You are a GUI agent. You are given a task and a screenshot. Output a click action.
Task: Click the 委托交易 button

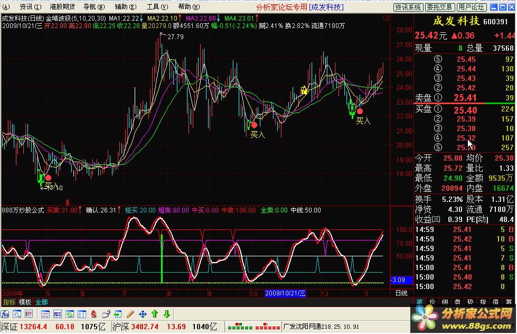coord(439,7)
